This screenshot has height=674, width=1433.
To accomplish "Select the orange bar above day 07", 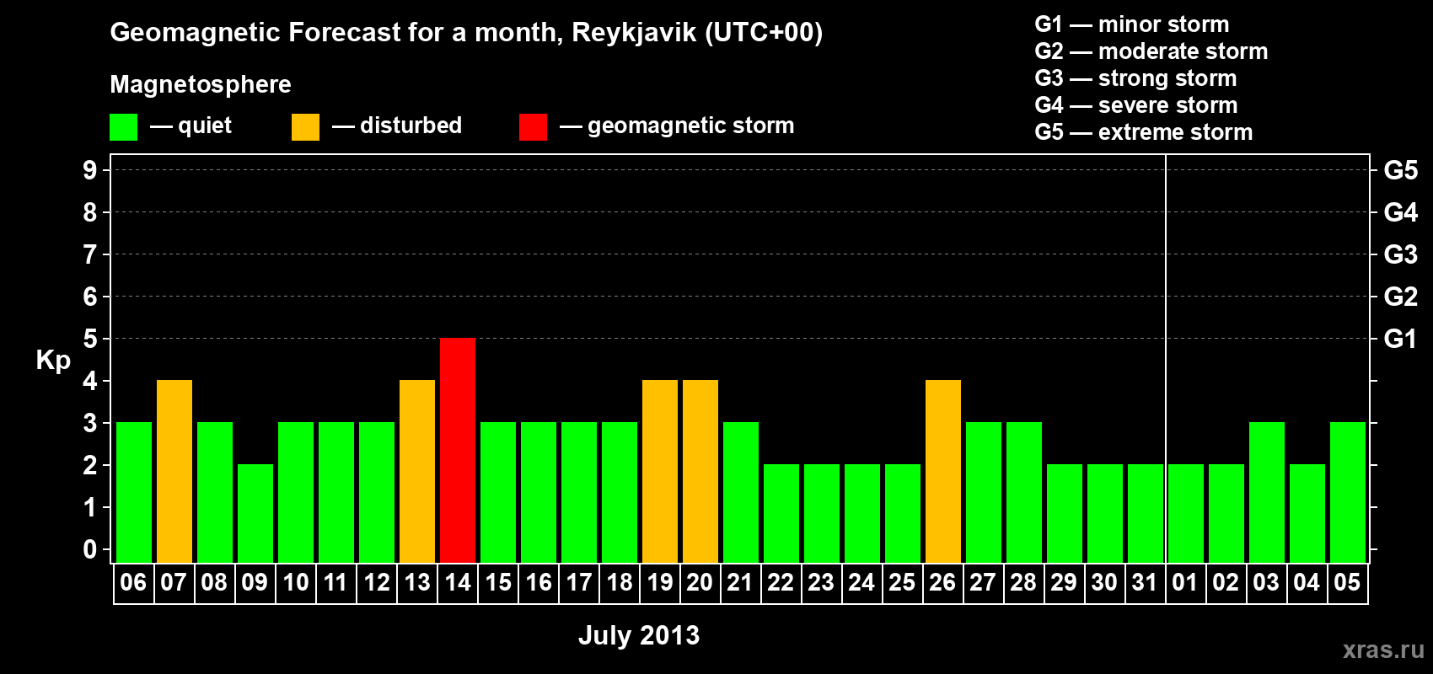I will [174, 471].
